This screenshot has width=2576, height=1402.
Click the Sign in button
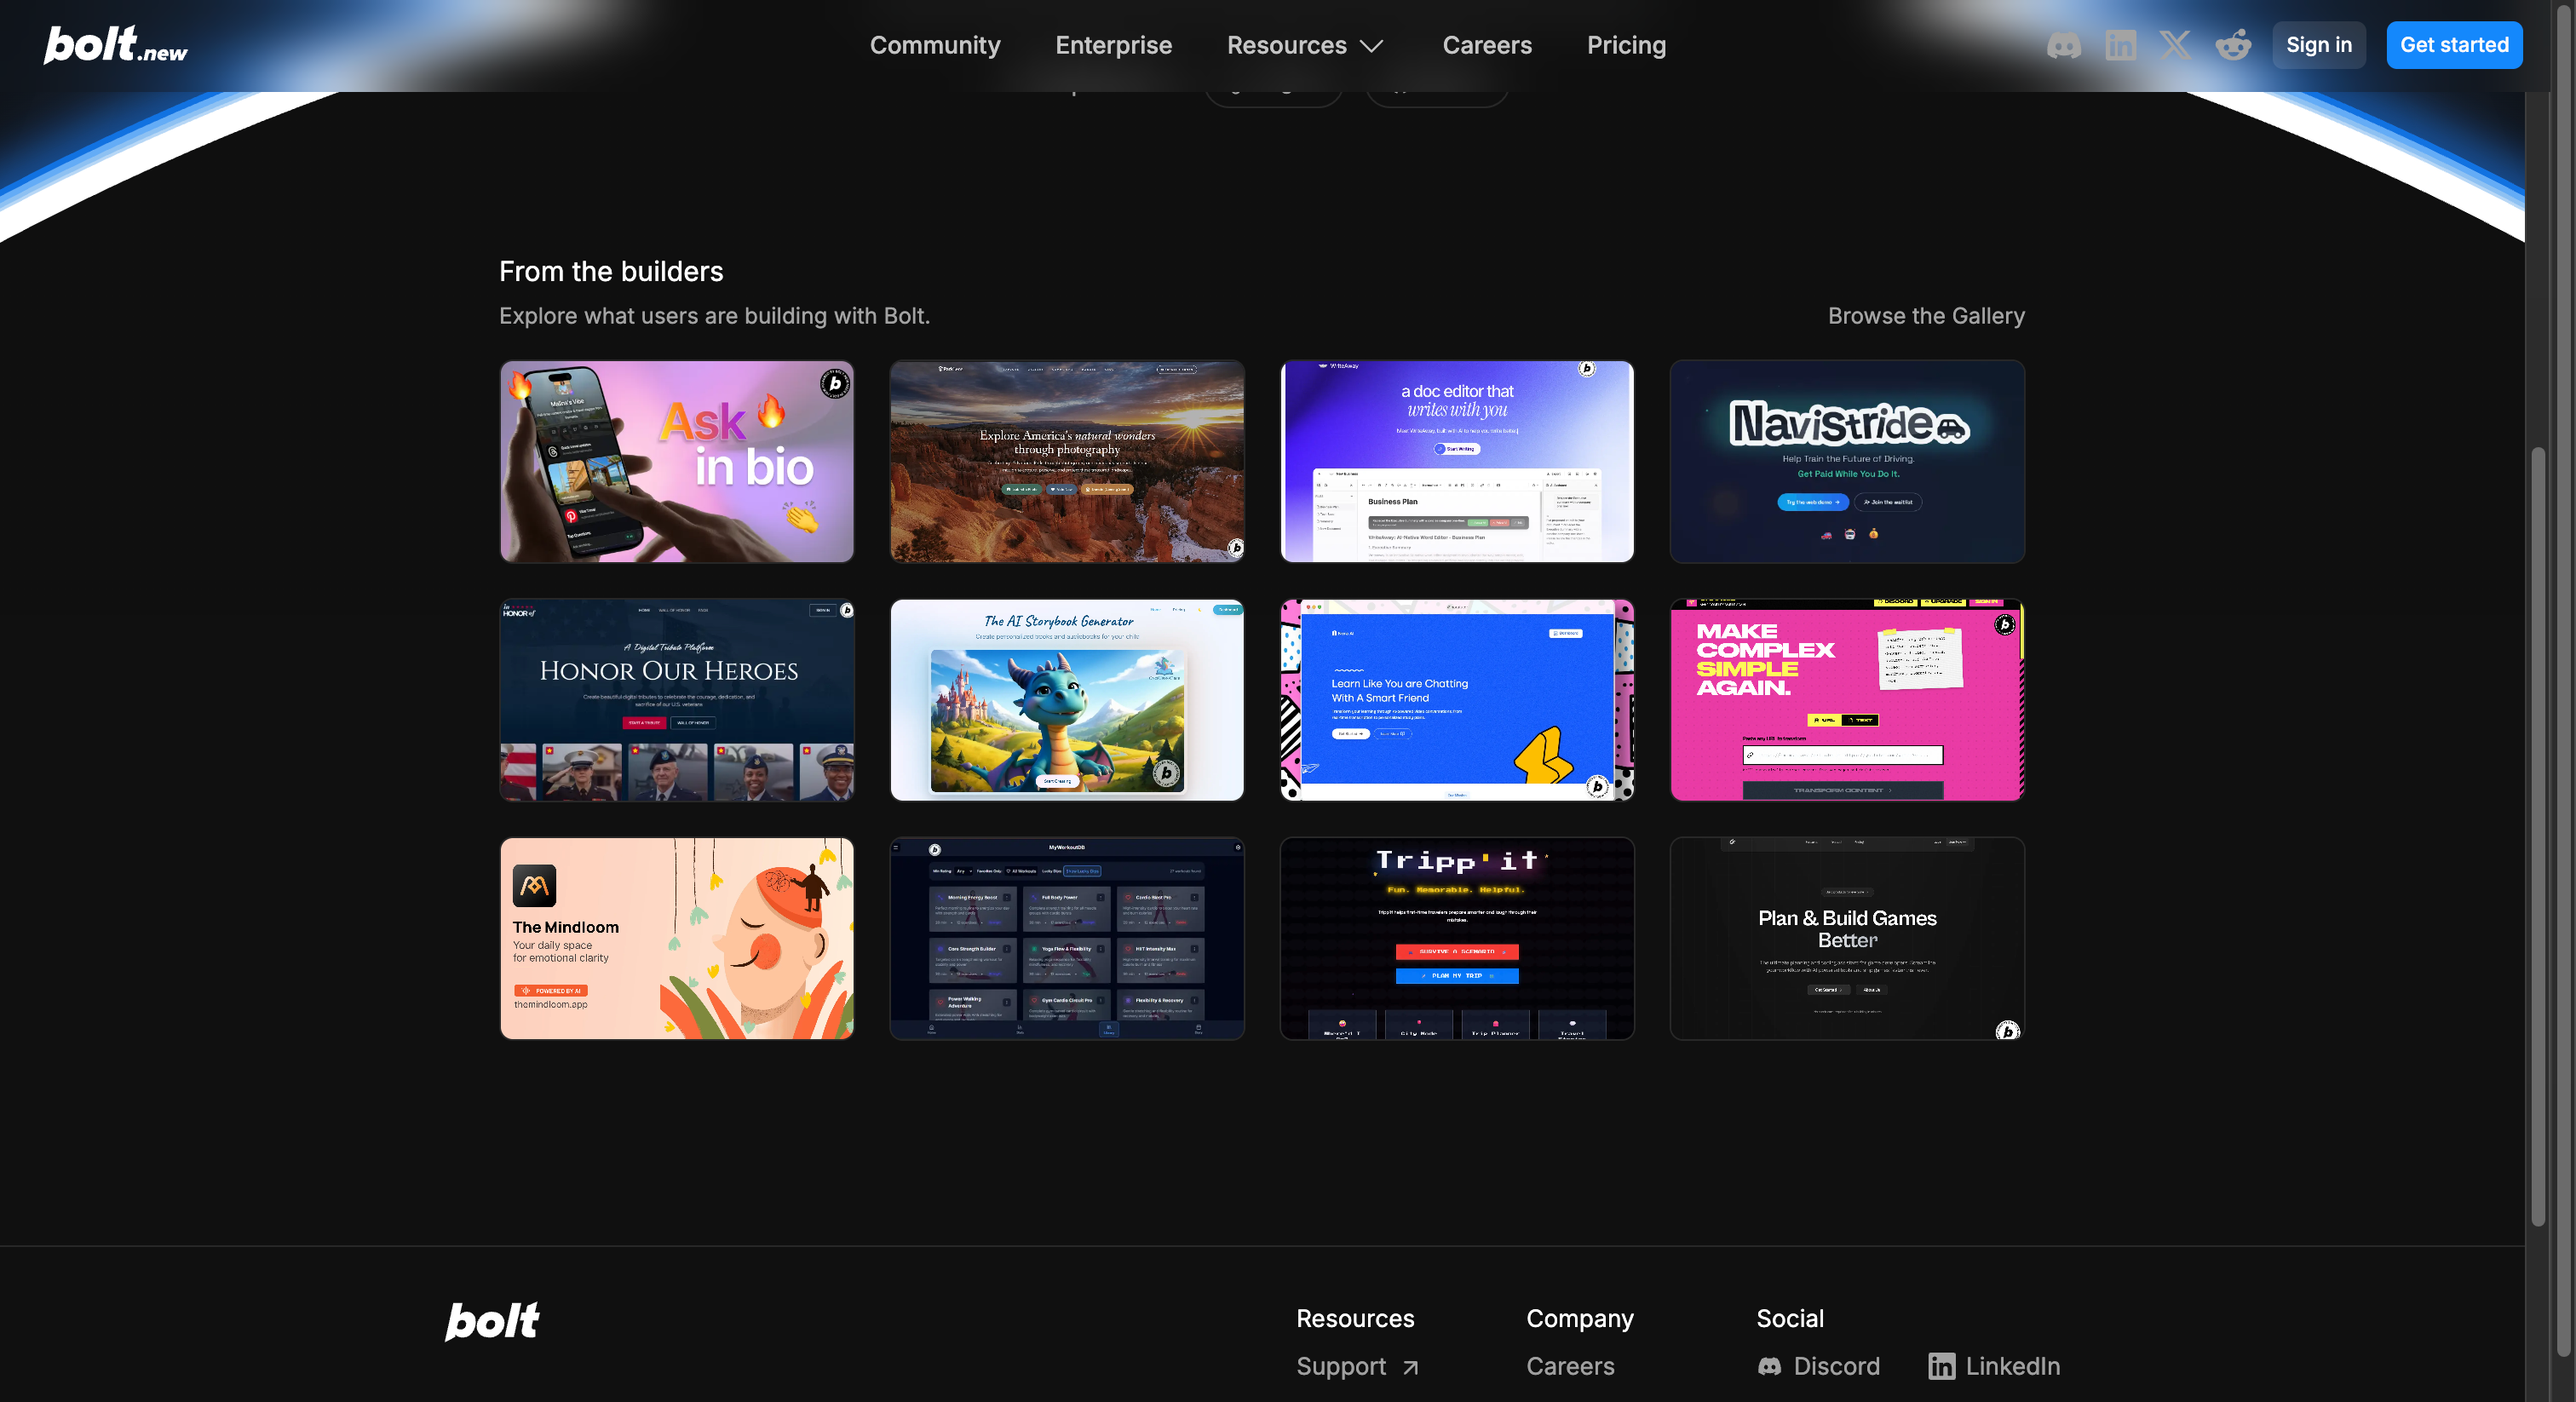coord(2318,45)
